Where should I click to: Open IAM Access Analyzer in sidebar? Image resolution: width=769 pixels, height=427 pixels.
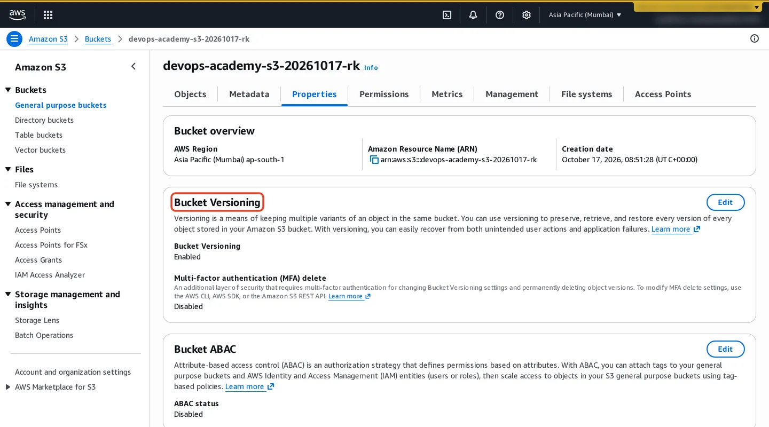pyautogui.click(x=50, y=275)
